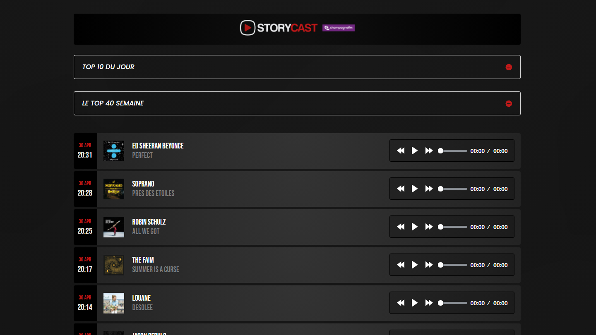Fast-forward the Robin Schulz "All We Got" track

tap(429, 227)
